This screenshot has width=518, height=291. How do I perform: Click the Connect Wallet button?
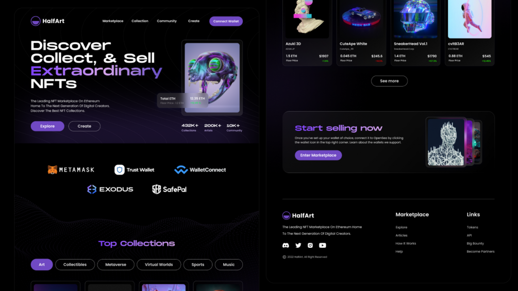coord(226,21)
